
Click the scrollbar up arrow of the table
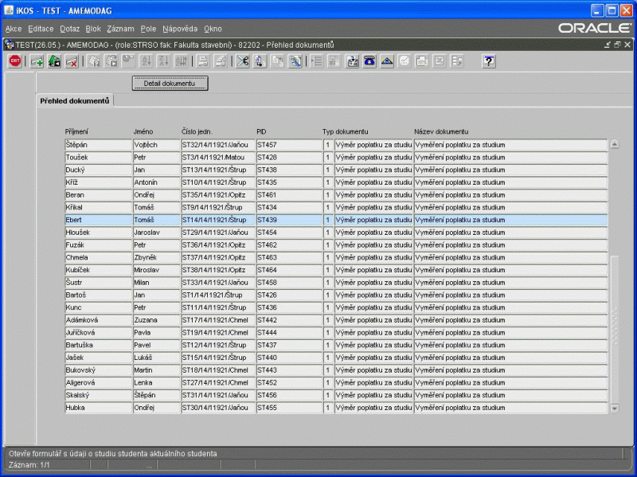pos(614,144)
